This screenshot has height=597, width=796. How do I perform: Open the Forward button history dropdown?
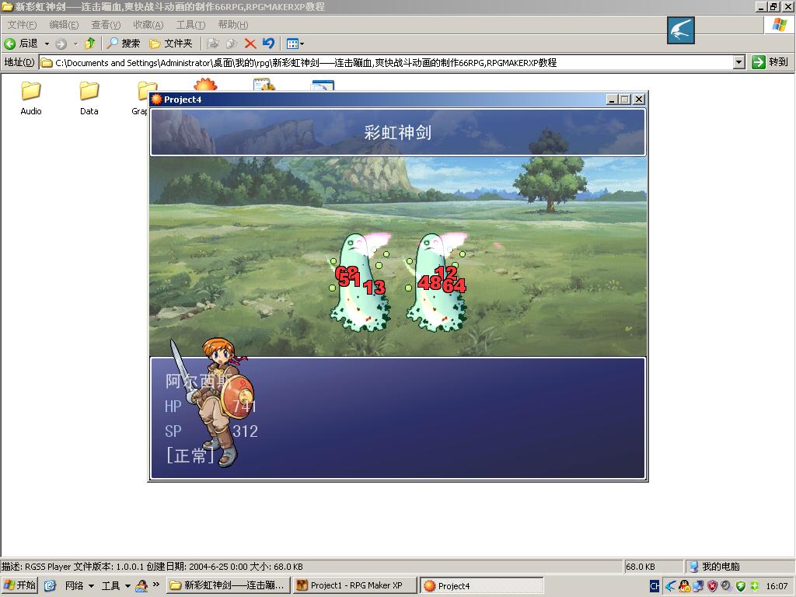pyautogui.click(x=75, y=44)
